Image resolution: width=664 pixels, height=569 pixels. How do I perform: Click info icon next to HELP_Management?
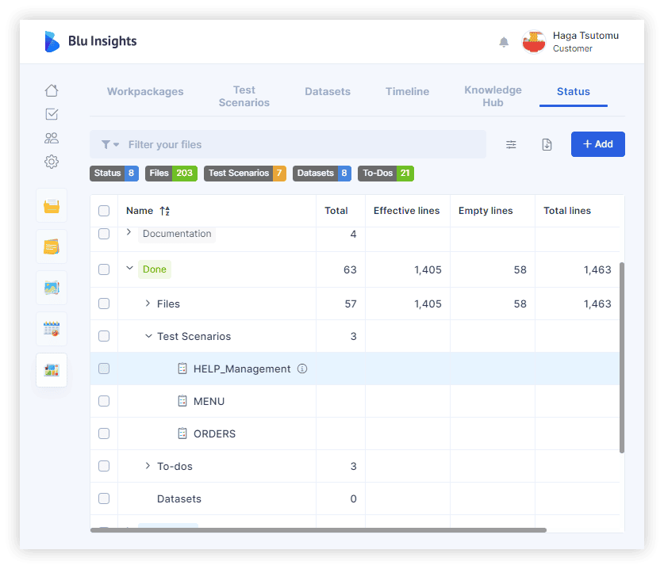click(x=302, y=369)
